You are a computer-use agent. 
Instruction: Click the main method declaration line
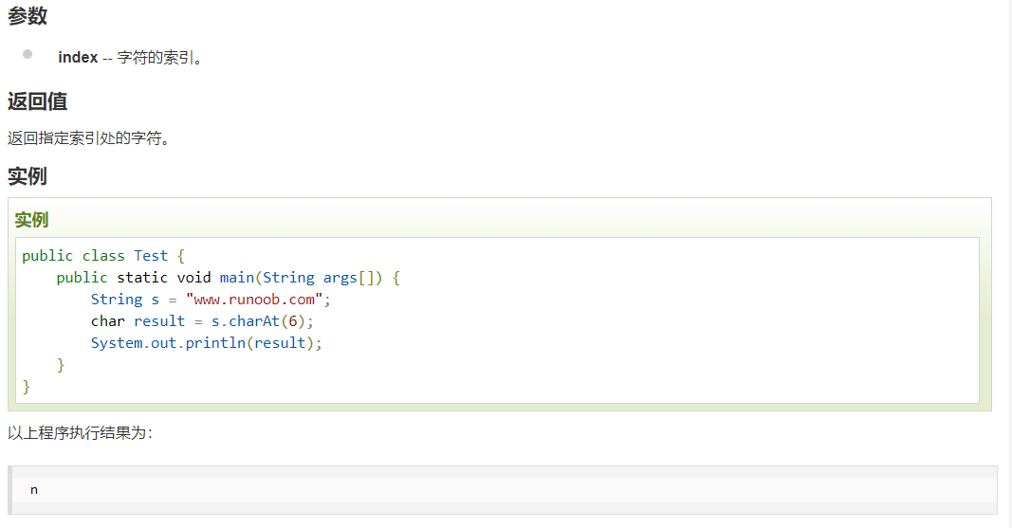click(228, 278)
